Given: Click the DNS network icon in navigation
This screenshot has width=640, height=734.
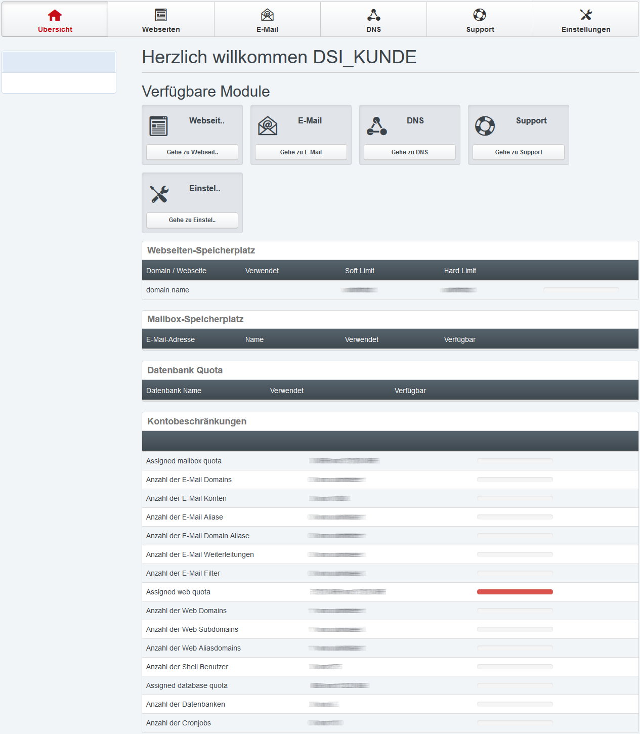Looking at the screenshot, I should tap(373, 15).
